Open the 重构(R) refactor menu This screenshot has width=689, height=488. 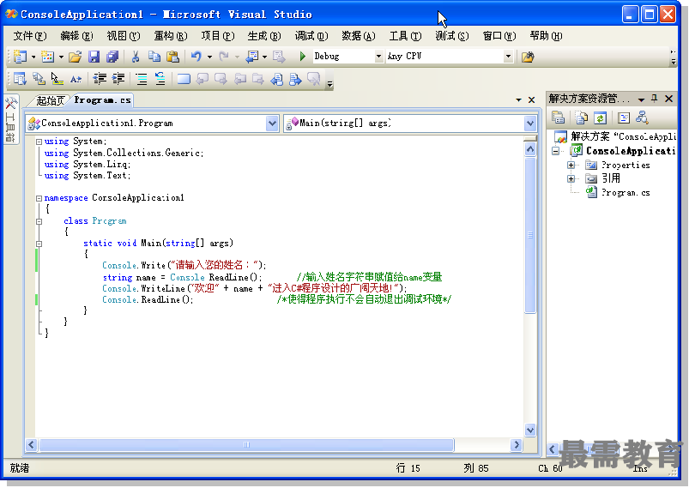[x=171, y=35]
